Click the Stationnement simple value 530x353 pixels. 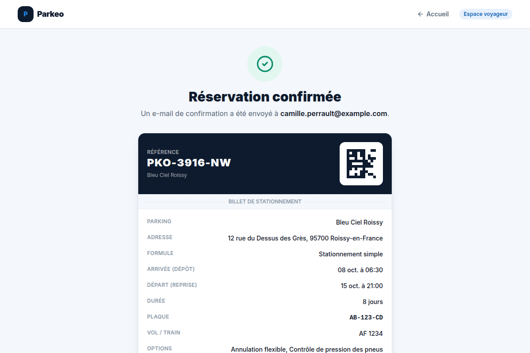coord(351,254)
